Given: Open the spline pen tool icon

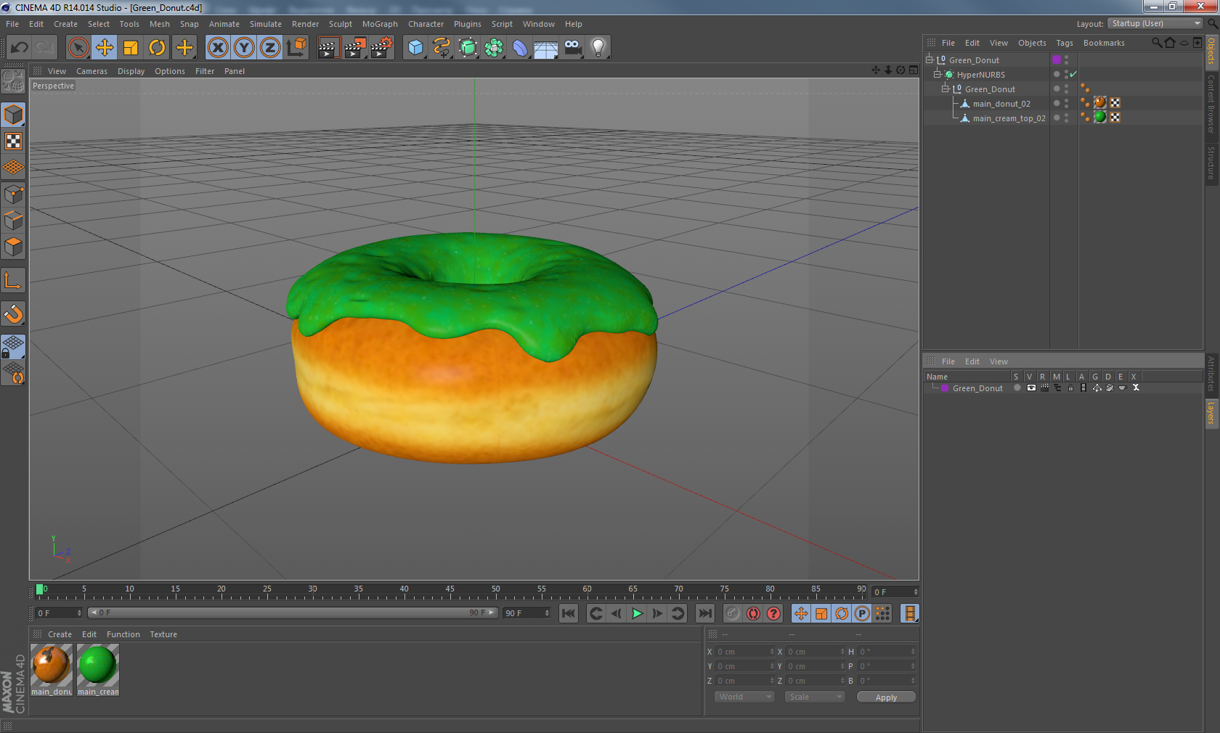Looking at the screenshot, I should [442, 48].
